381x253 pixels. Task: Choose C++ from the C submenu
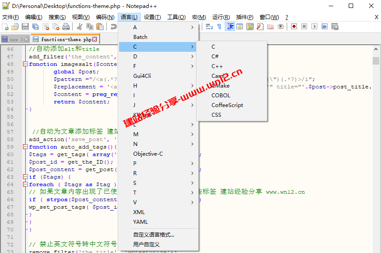[232, 66]
